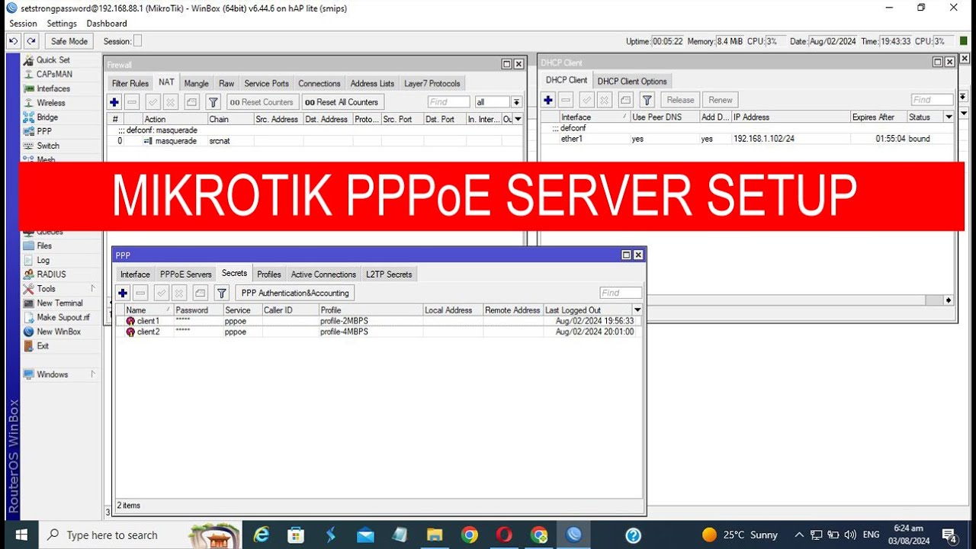Click Find field in PPP window
The height and width of the screenshot is (549, 976).
coord(621,293)
